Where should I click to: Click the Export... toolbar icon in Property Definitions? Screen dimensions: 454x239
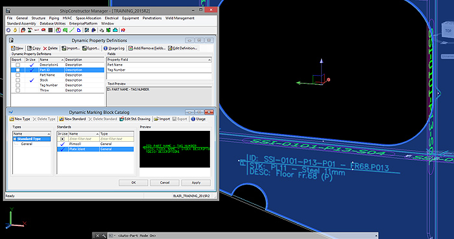(84, 49)
